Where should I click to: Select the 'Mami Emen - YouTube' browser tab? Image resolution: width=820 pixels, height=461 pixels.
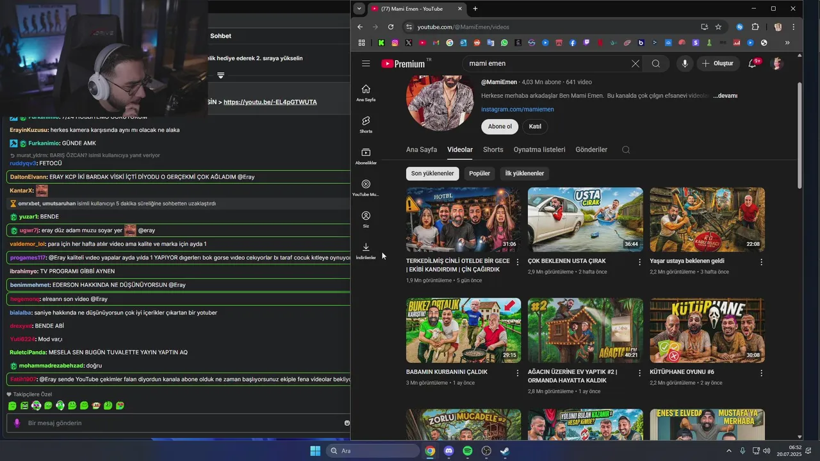tap(416, 9)
